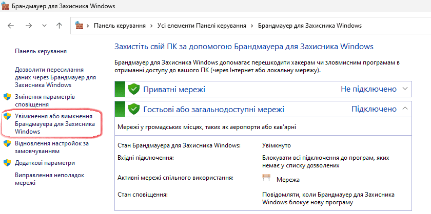This screenshot has height=214, width=431.
Task: Click the bench network icon beside Мережа
Action: (x=266, y=178)
